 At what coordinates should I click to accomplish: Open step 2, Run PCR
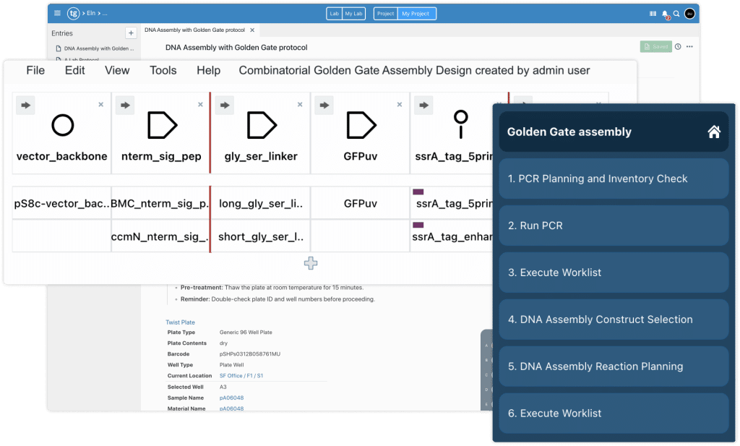point(613,226)
